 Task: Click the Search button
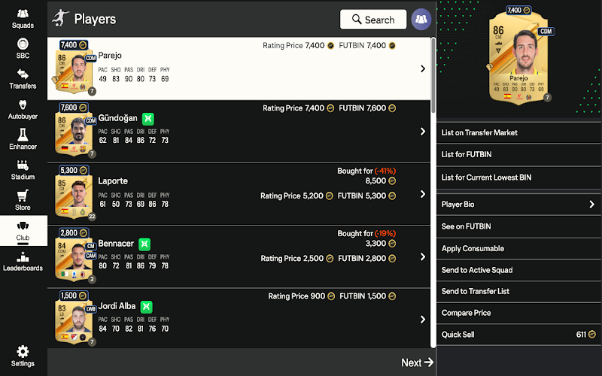click(373, 20)
